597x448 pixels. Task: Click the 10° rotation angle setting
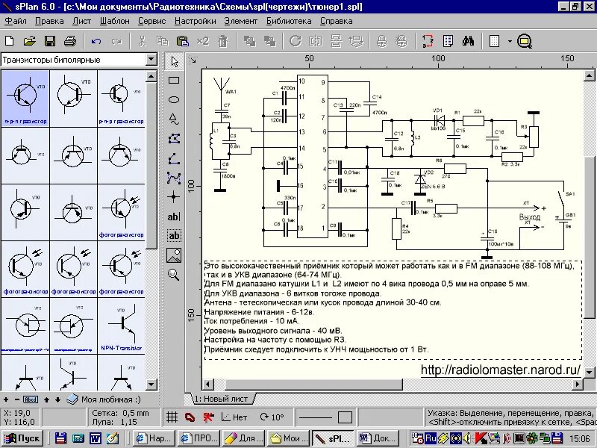[272, 417]
